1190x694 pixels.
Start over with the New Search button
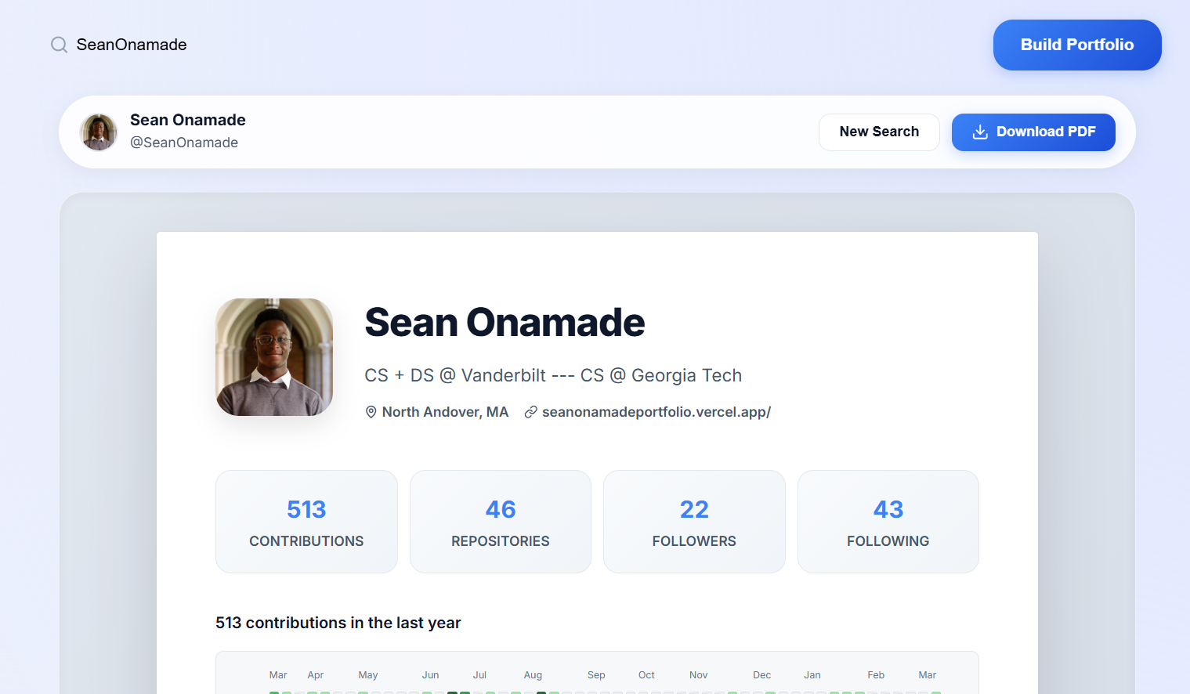tap(878, 132)
